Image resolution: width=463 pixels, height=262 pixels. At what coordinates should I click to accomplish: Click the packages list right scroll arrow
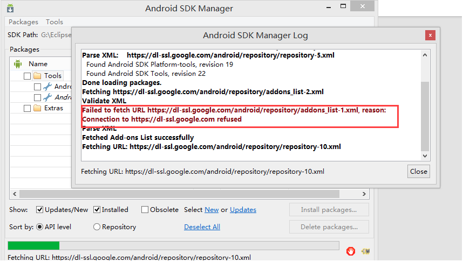364,194
